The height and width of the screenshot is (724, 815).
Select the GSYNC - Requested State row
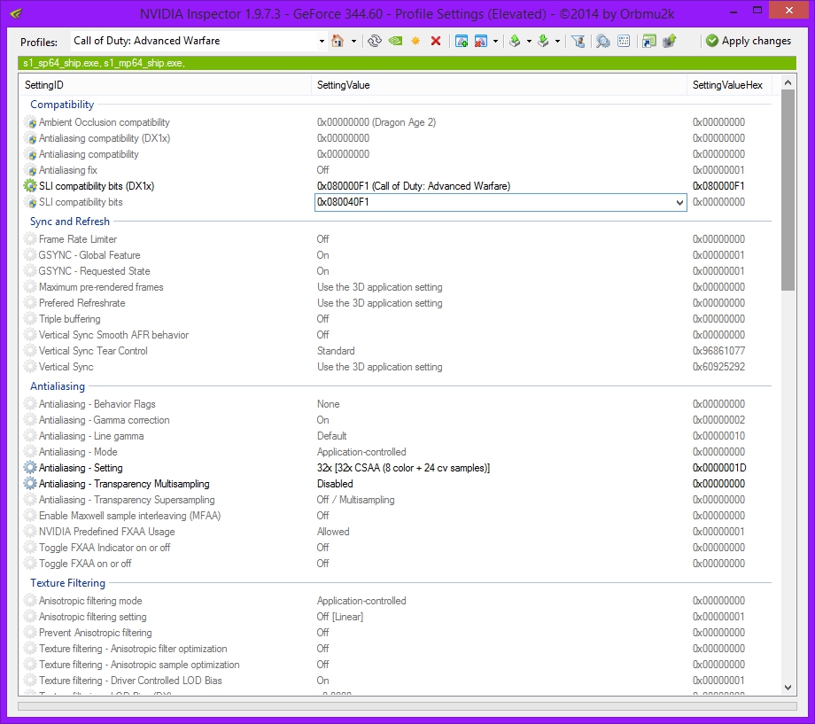(x=397, y=271)
